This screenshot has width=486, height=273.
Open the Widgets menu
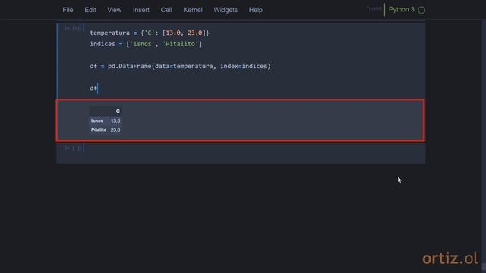(226, 10)
